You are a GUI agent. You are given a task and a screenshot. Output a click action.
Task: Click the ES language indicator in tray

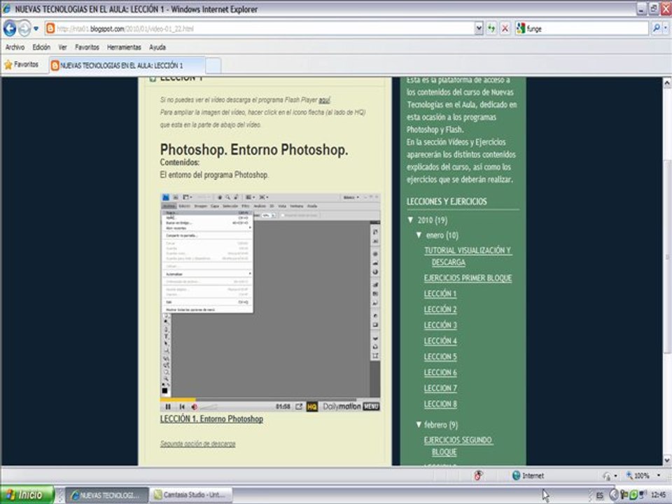600,496
